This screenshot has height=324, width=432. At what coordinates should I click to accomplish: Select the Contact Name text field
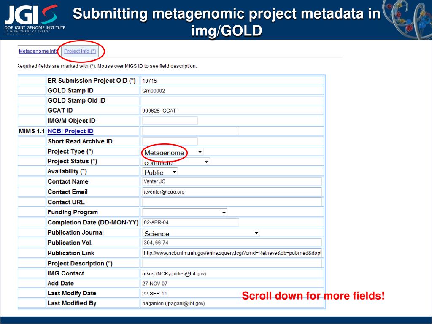click(232, 181)
